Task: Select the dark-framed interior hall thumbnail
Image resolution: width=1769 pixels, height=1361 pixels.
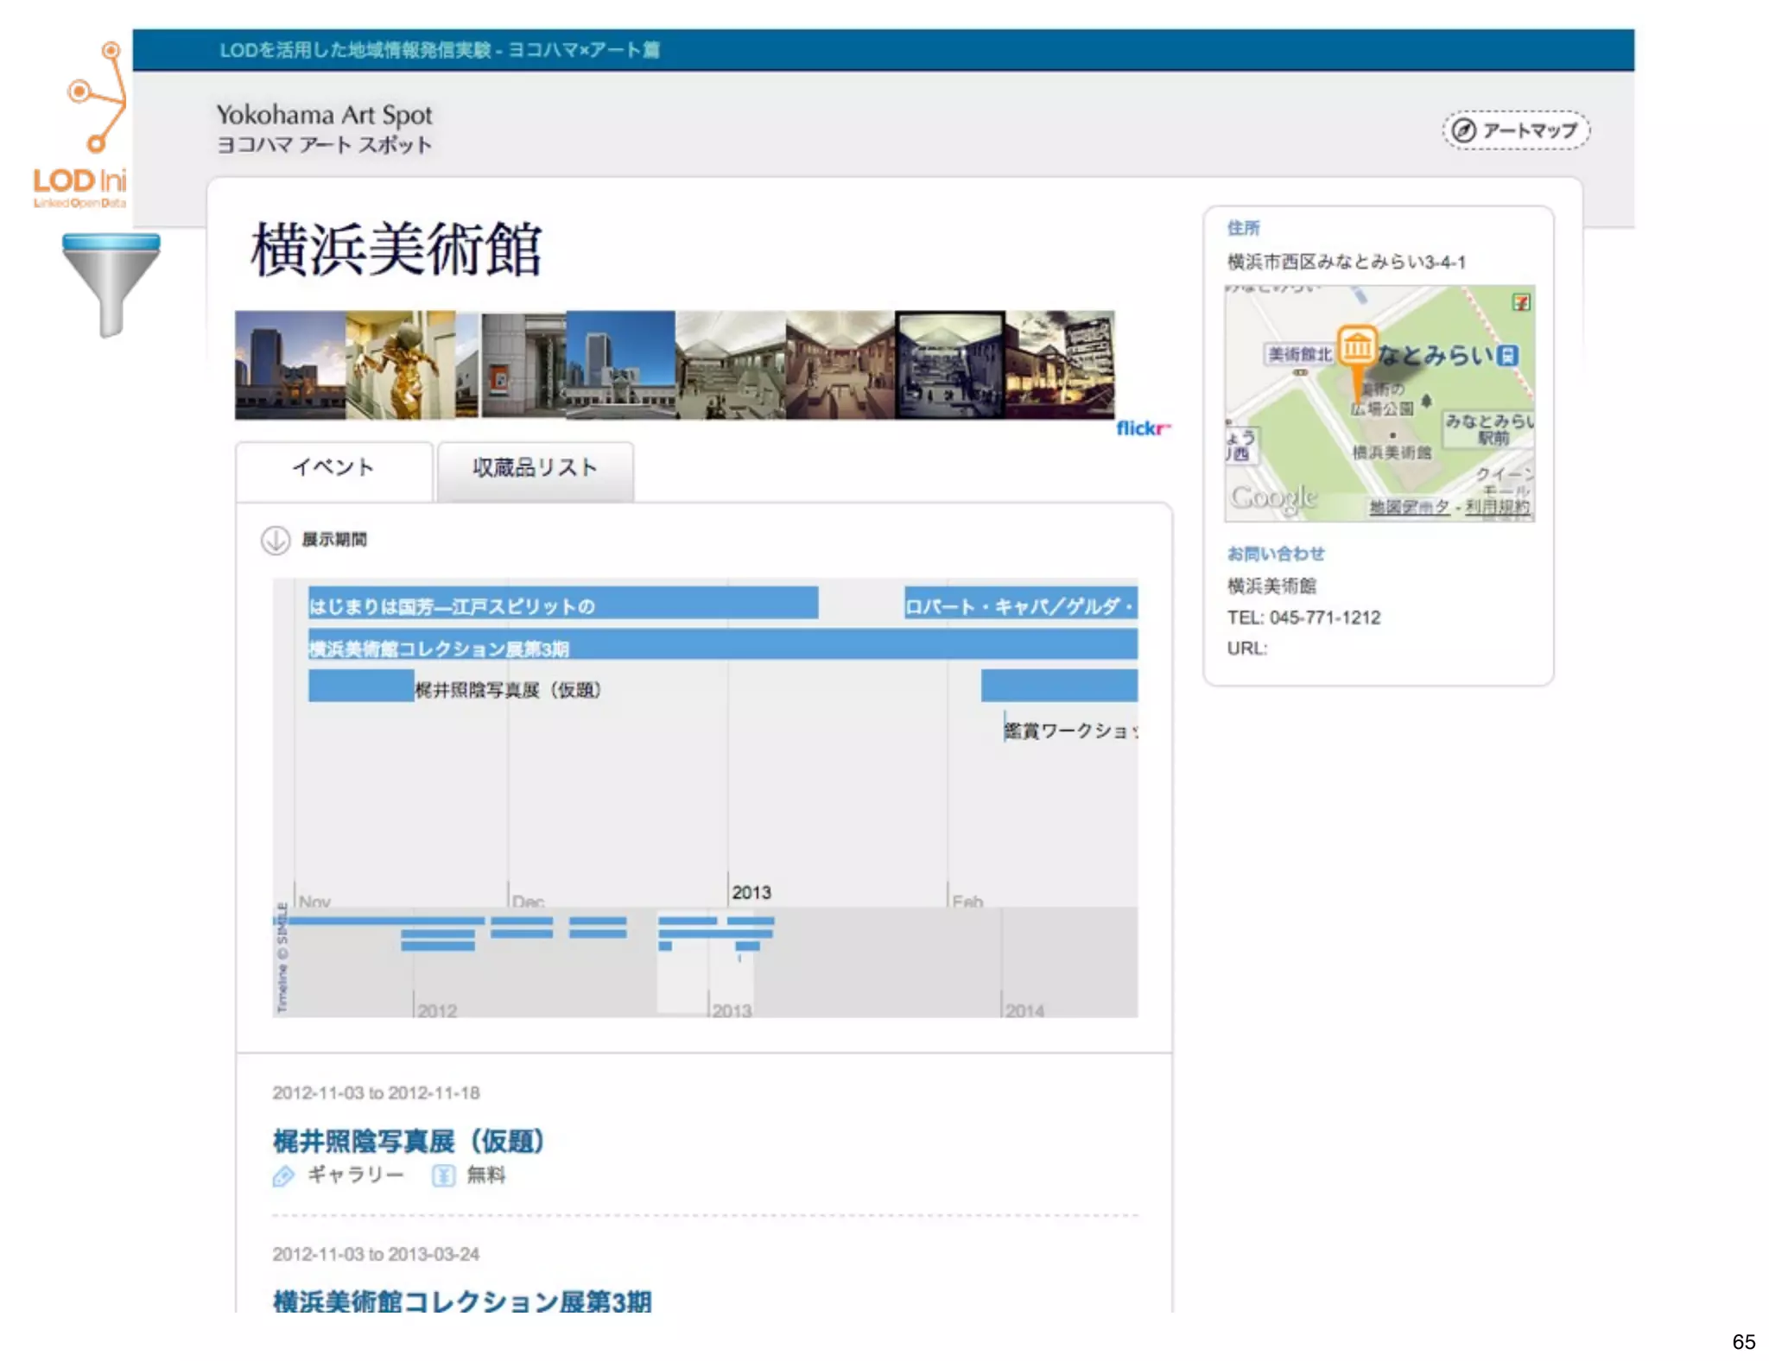Action: [x=949, y=365]
